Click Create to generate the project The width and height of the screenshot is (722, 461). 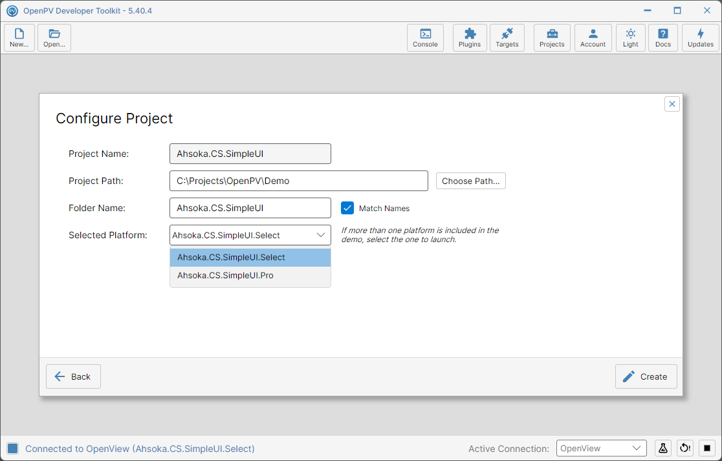click(646, 376)
